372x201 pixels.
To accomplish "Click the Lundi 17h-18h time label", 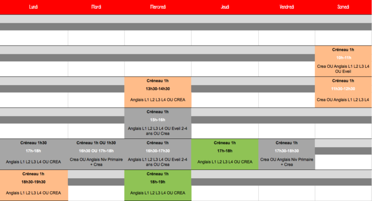I will click(33, 151).
